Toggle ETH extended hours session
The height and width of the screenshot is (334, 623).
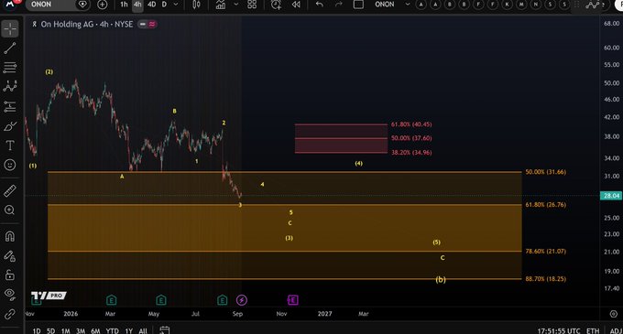pos(593,330)
